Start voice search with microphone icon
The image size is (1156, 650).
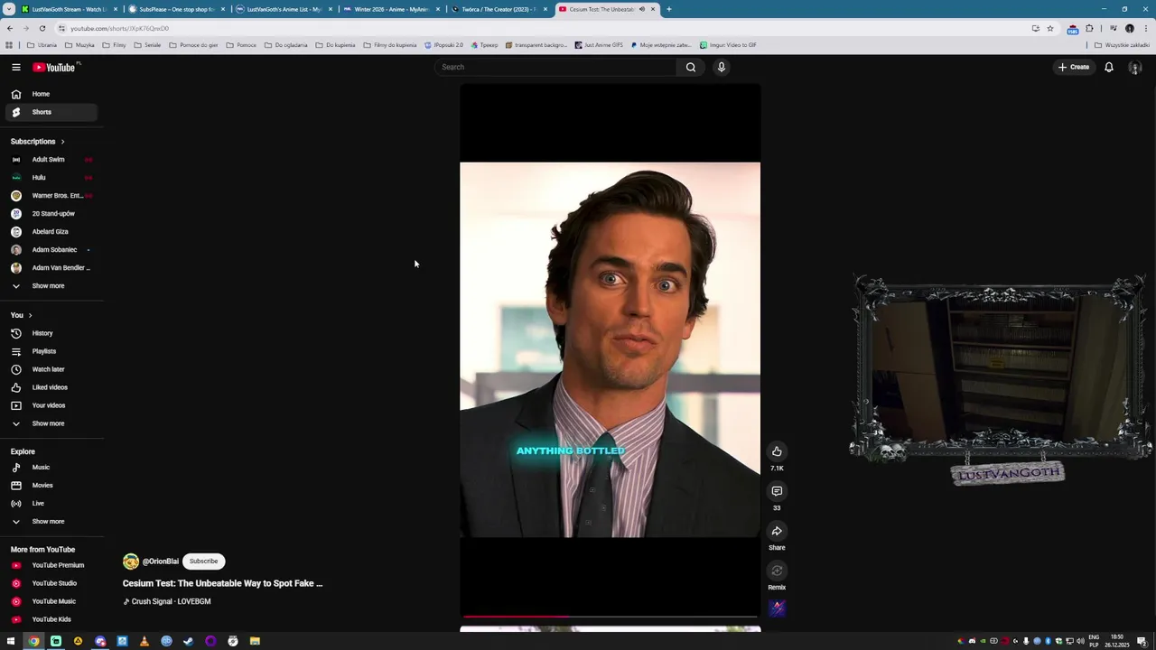tap(721, 67)
